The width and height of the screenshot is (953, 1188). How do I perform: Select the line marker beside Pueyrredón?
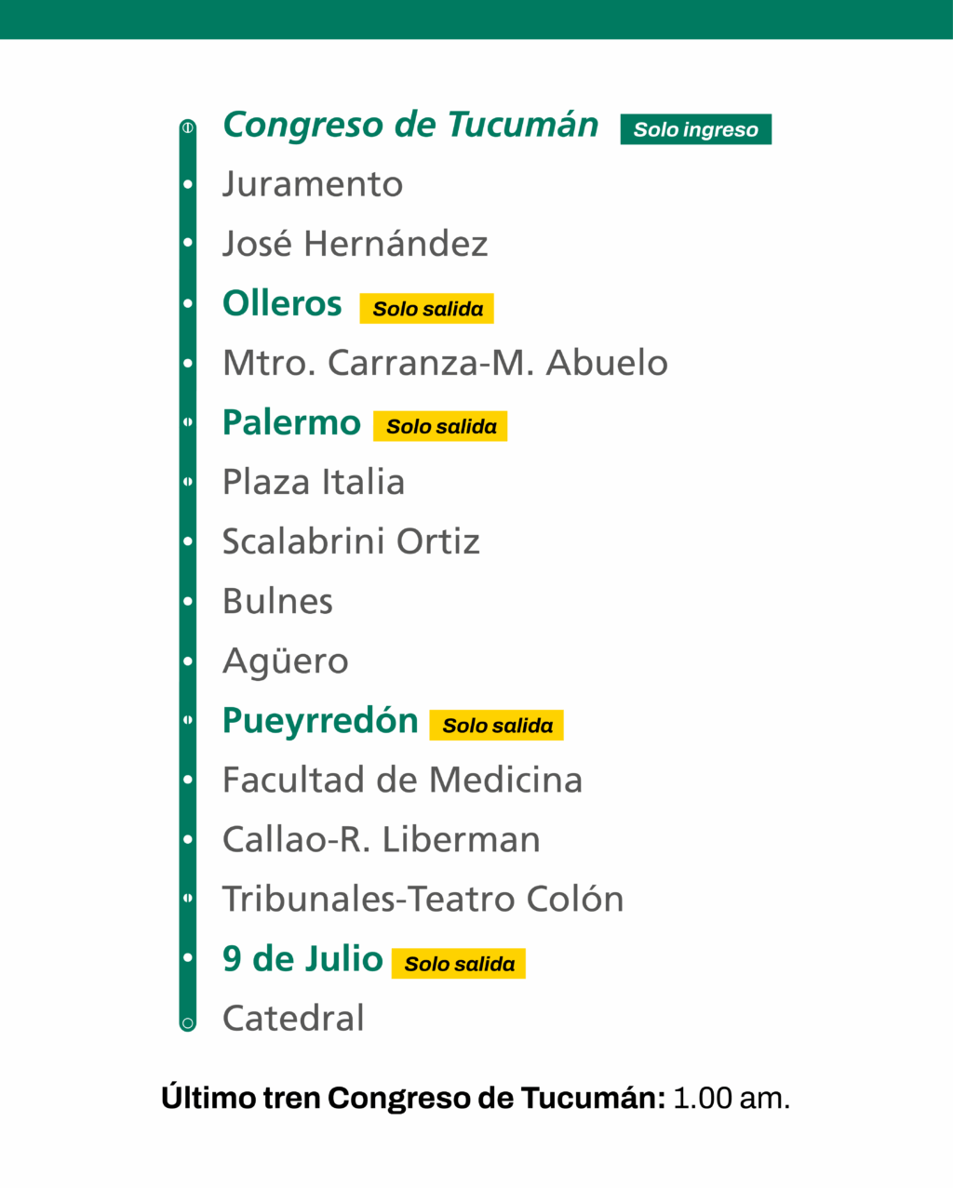pos(188,720)
